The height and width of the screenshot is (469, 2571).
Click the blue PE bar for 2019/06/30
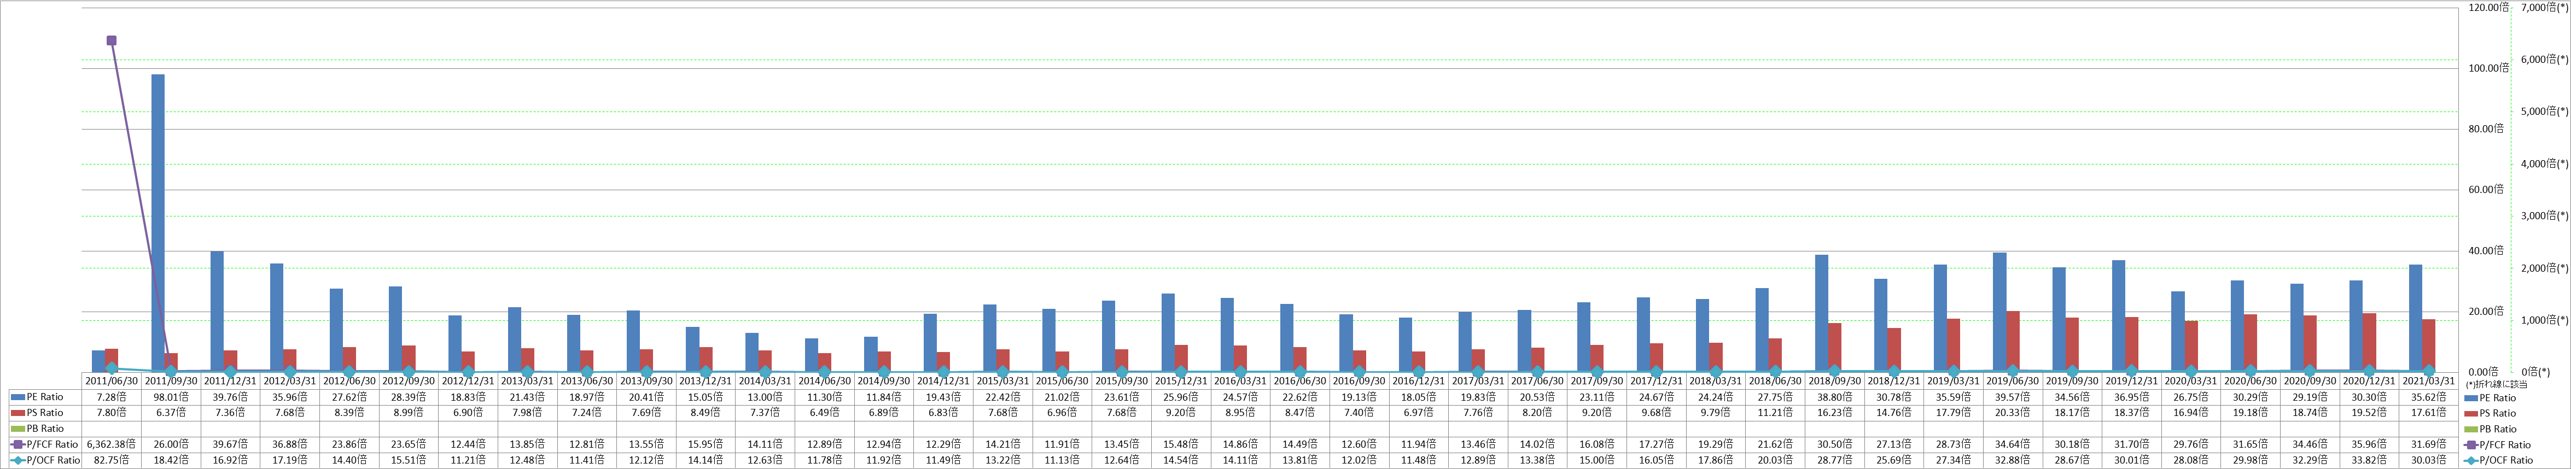pyautogui.click(x=2000, y=312)
